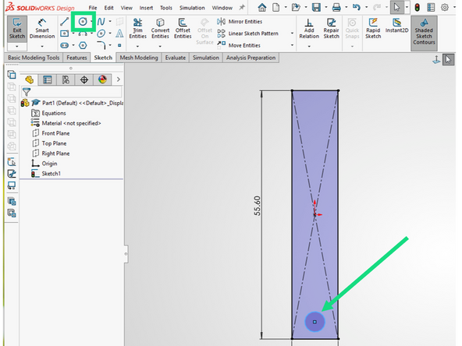Switch to Evaluate tab
Image resolution: width=462 pixels, height=346 pixels.
click(x=176, y=58)
